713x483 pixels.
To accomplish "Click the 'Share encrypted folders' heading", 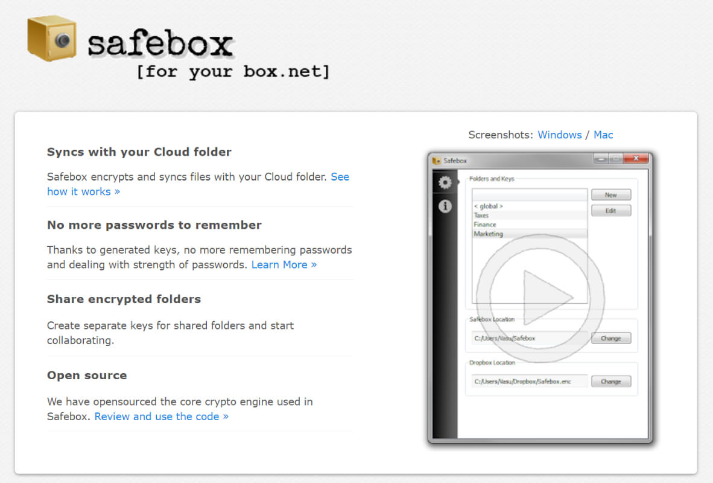I will 124,299.
